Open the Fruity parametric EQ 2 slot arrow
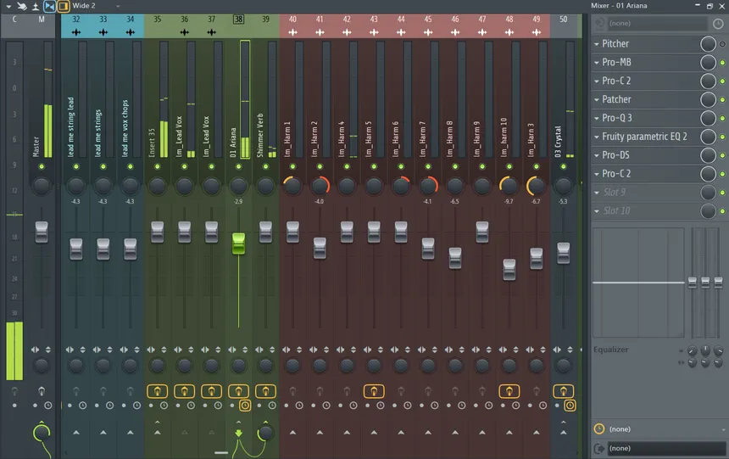The image size is (729, 459). (x=597, y=137)
